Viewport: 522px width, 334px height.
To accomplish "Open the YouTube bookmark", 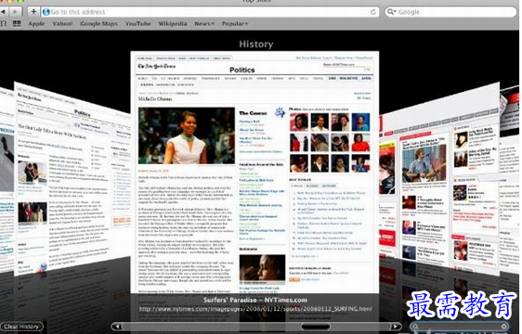I will 137,23.
